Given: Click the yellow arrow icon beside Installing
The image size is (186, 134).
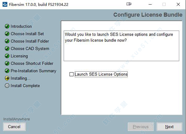Looking at the screenshot, I should (7, 78).
